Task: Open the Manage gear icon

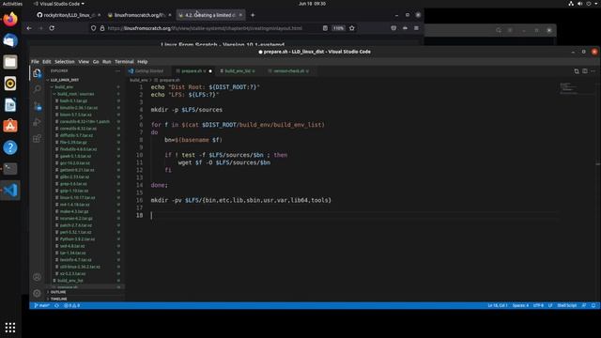Action: [37, 293]
